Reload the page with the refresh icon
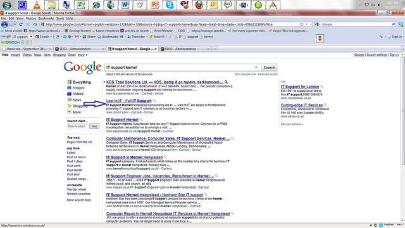Image resolution: width=405 pixels, height=228 pixels. [x=21, y=24]
